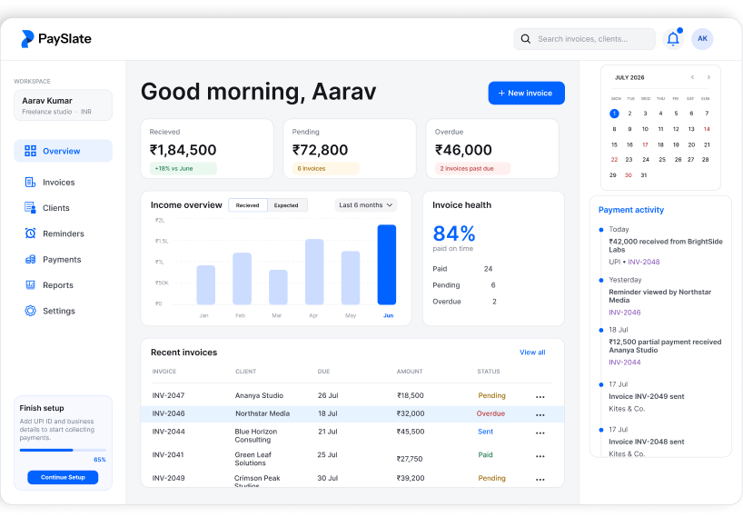Click Invoice INV-2049 sent activity entry
743x517 pixels.
pos(647,396)
